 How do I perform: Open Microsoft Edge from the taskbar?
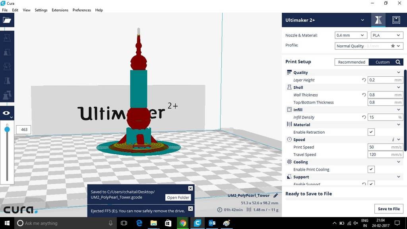[x=139, y=223]
